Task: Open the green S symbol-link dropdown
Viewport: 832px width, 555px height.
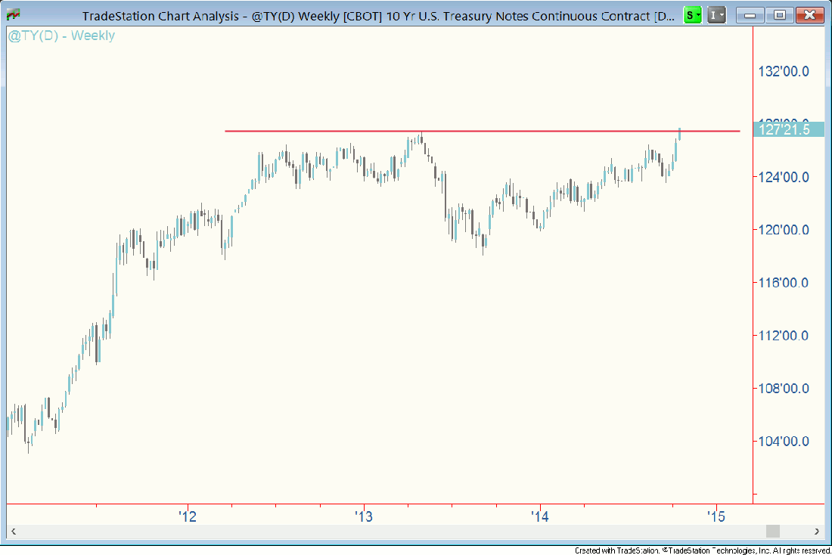Action: pos(691,14)
